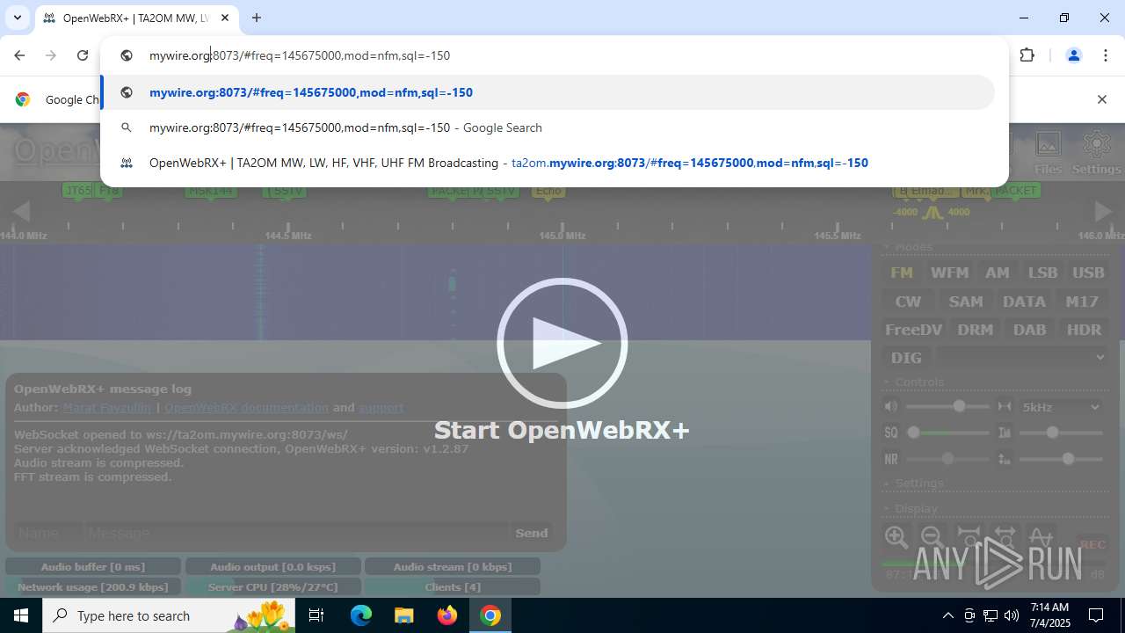
Task: Toggle the SQ squelch button
Action: 891,433
